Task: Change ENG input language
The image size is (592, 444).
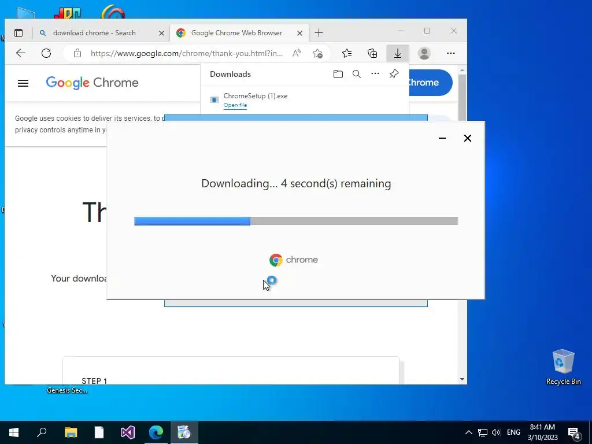Action: [513, 432]
